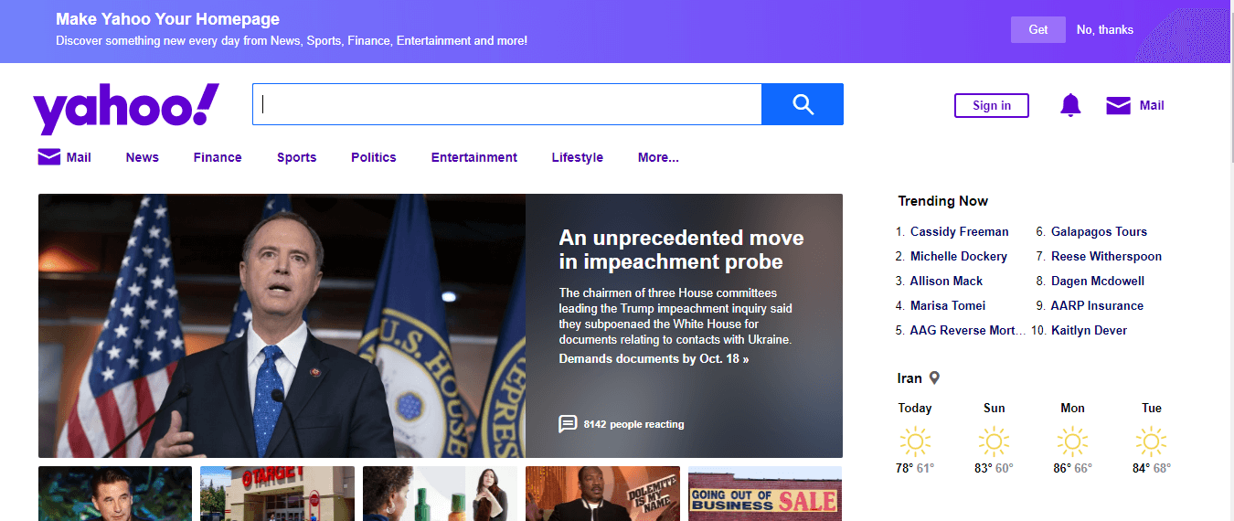
Task: Click Tue forecast sun icon
Action: [1152, 442]
